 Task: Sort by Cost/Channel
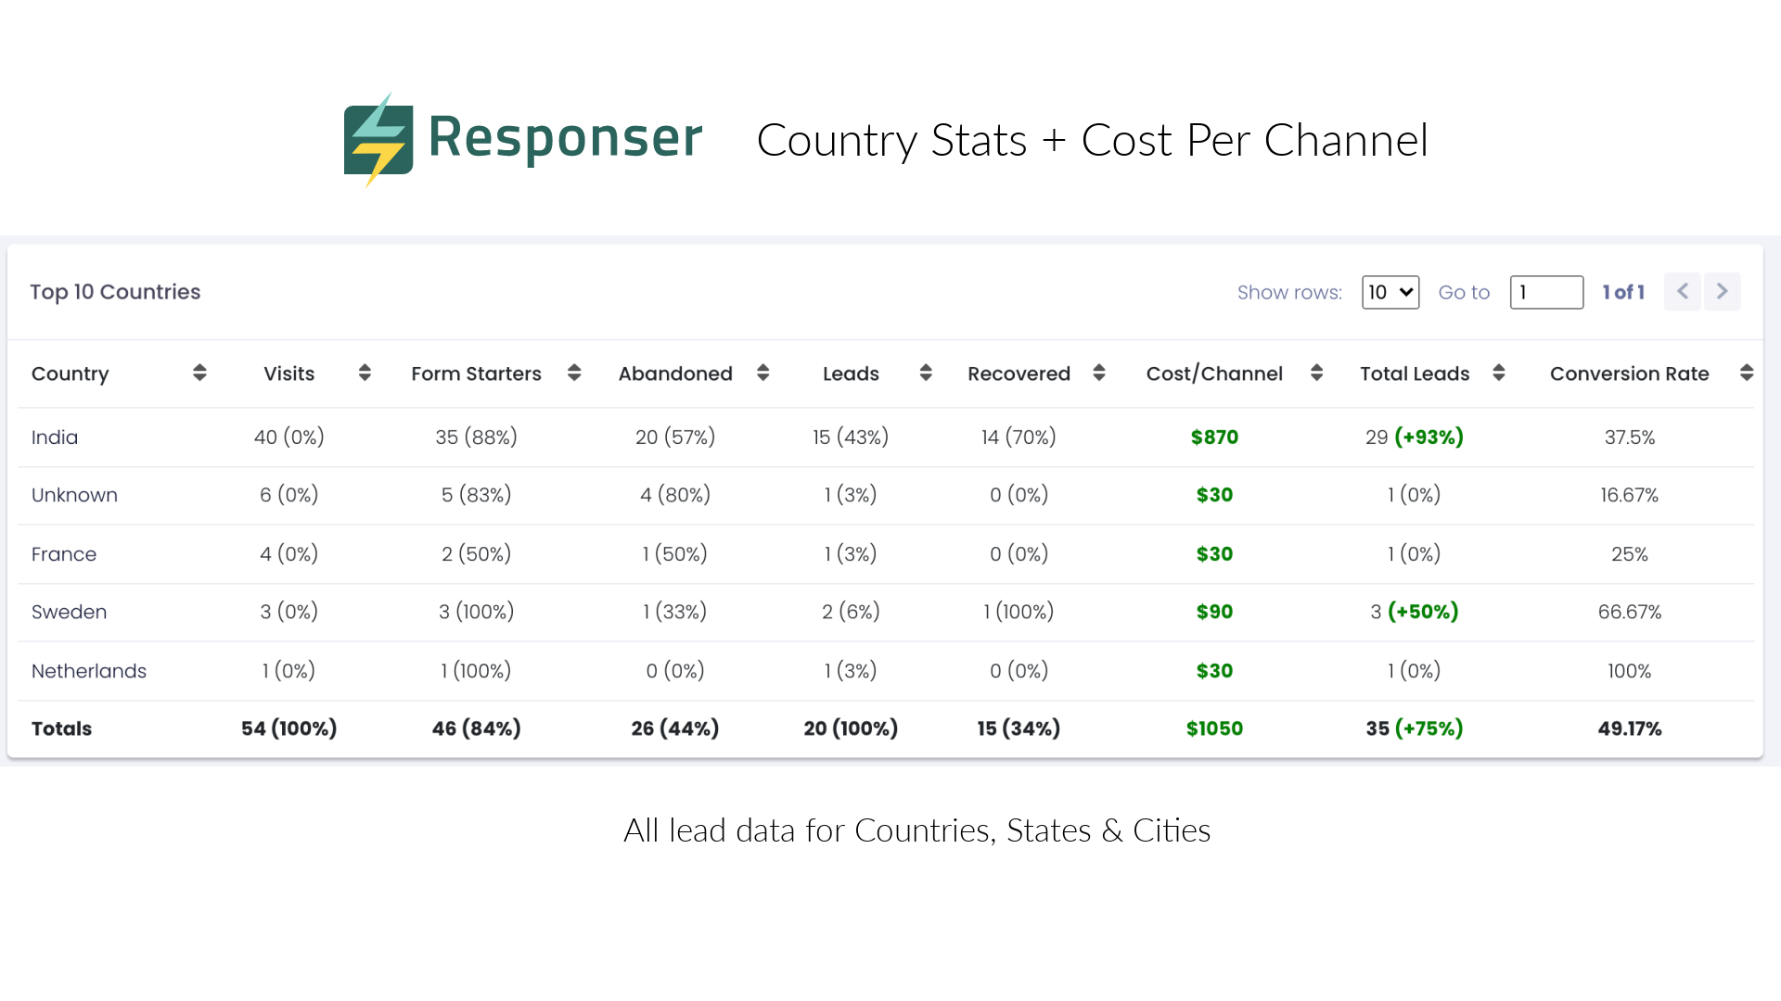1315,373
